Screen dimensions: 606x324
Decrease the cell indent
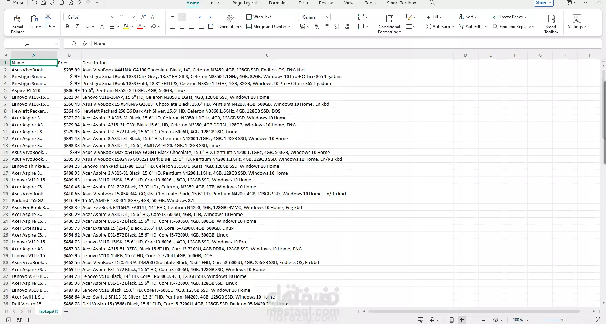coord(202,17)
